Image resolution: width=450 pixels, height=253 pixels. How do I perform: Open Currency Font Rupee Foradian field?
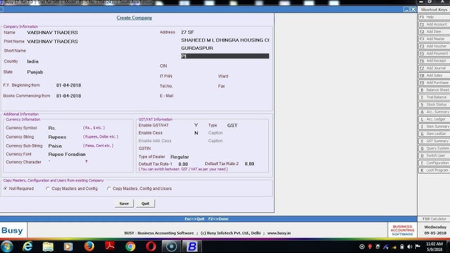(67, 154)
